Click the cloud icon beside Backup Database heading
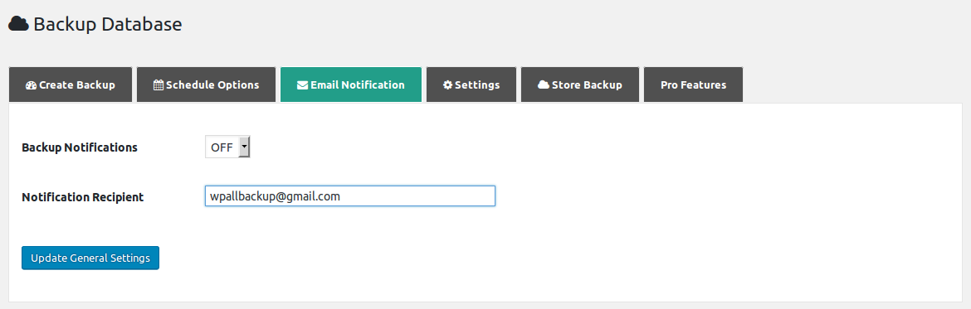Image resolution: width=971 pixels, height=309 pixels. click(18, 24)
